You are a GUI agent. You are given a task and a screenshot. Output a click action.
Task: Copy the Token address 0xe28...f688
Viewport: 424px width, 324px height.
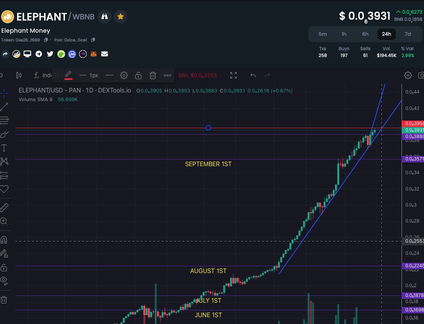(46, 40)
